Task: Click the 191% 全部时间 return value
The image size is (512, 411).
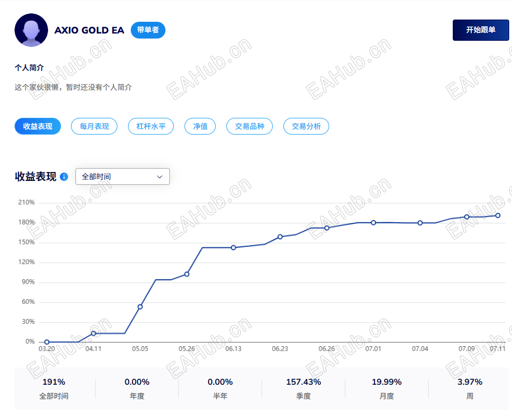Action: coord(54,381)
